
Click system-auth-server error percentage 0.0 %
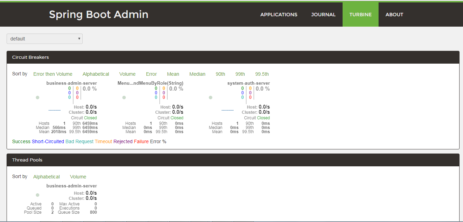[x=263, y=89]
